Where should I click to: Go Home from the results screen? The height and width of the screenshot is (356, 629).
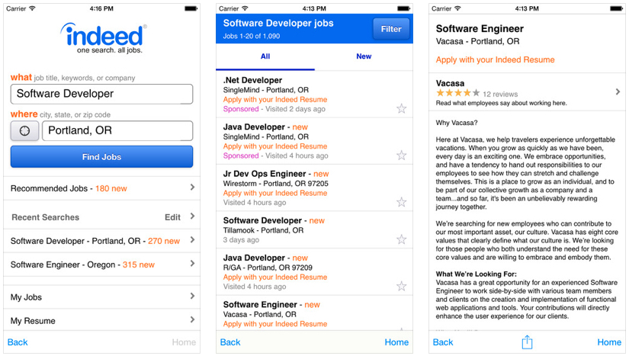(396, 342)
